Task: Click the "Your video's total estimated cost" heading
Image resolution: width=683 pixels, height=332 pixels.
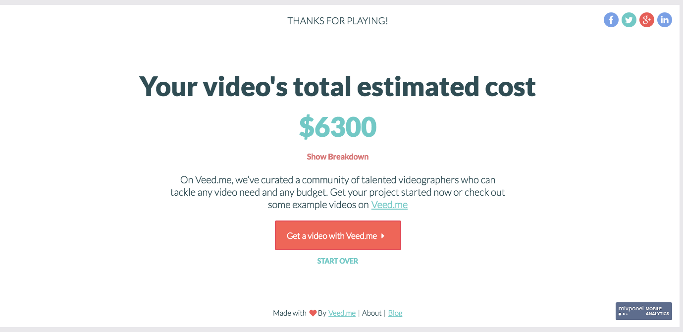Action: coord(337,87)
